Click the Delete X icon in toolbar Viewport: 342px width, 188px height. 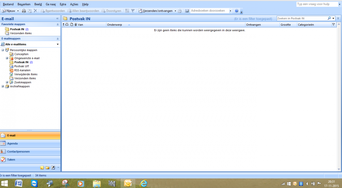35,11
